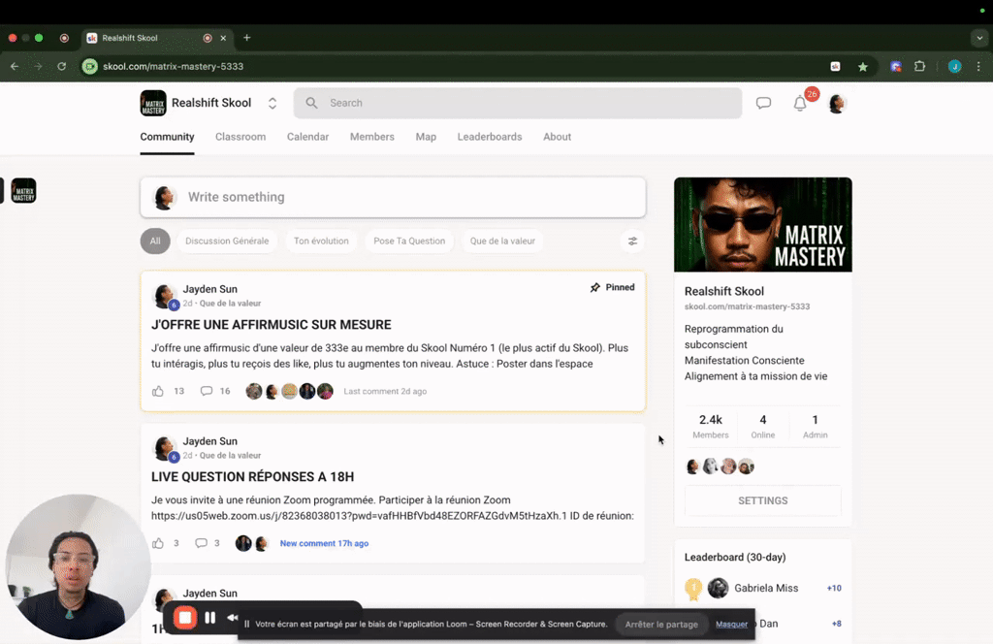Click the search magnifier icon
This screenshot has height=644, width=993.
point(311,103)
